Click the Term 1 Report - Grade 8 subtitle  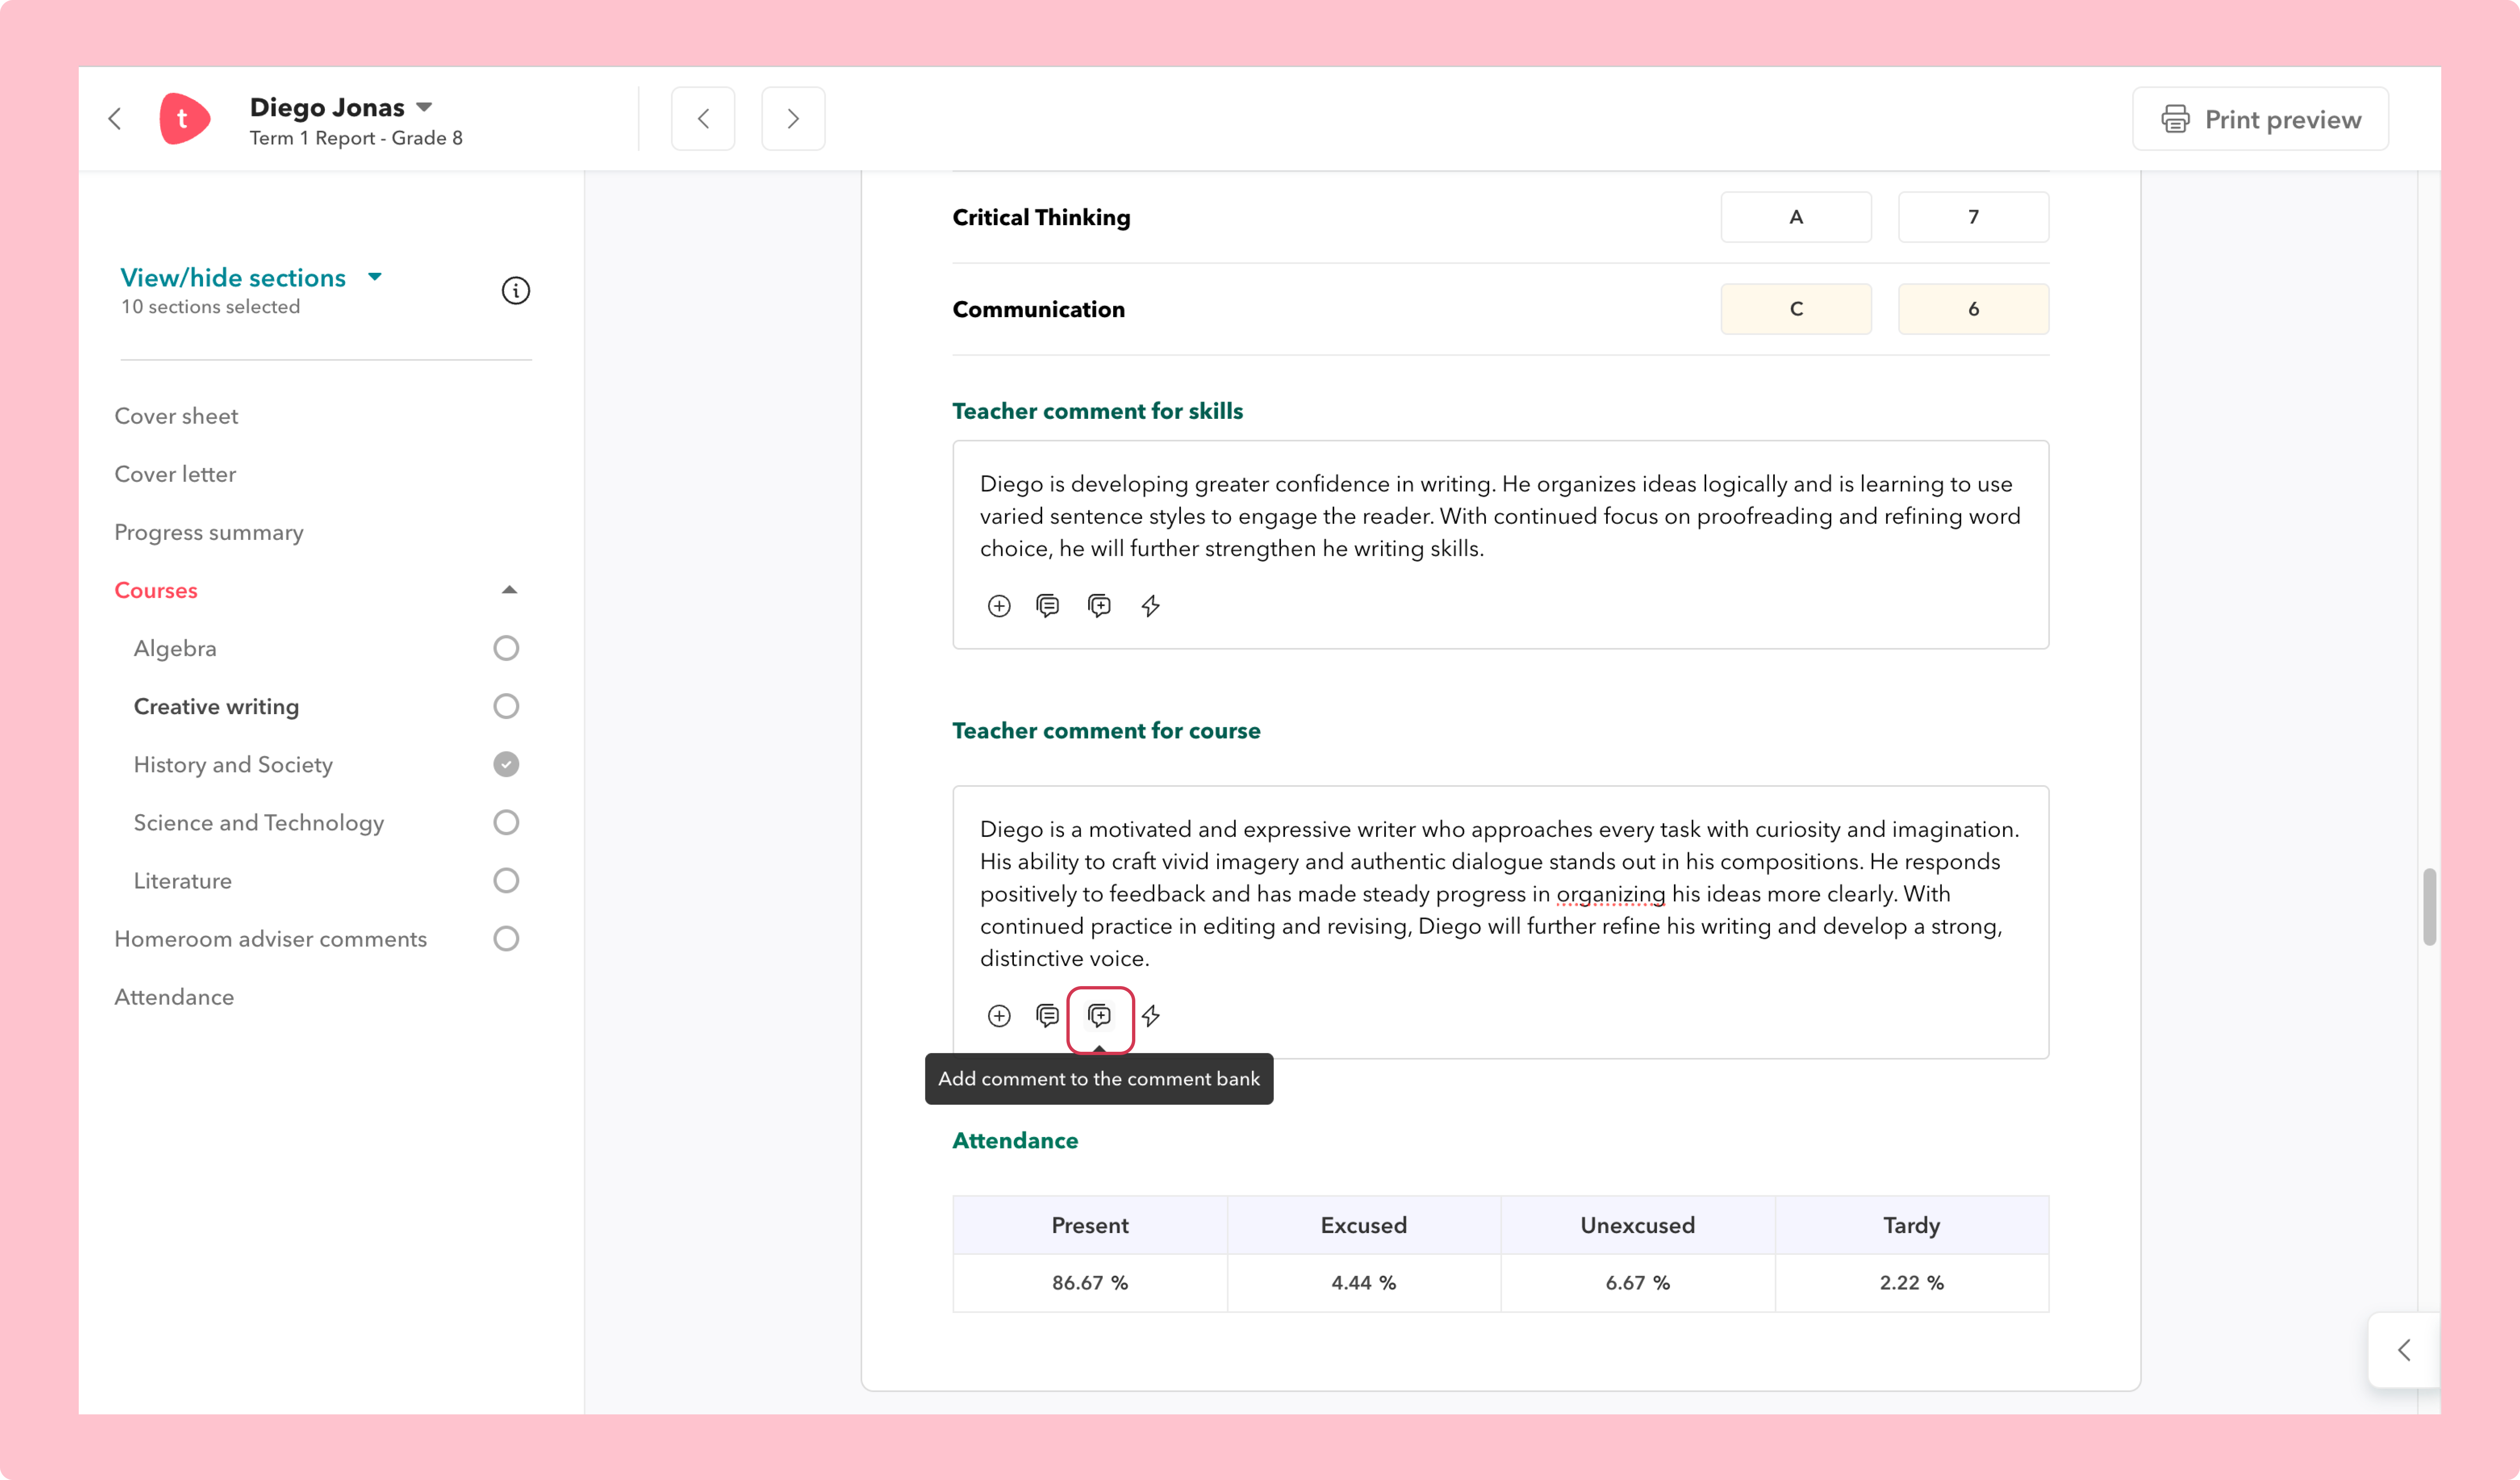pyautogui.click(x=356, y=138)
